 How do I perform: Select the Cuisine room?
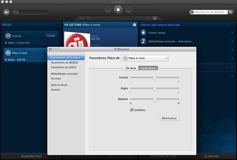[x=31, y=38]
